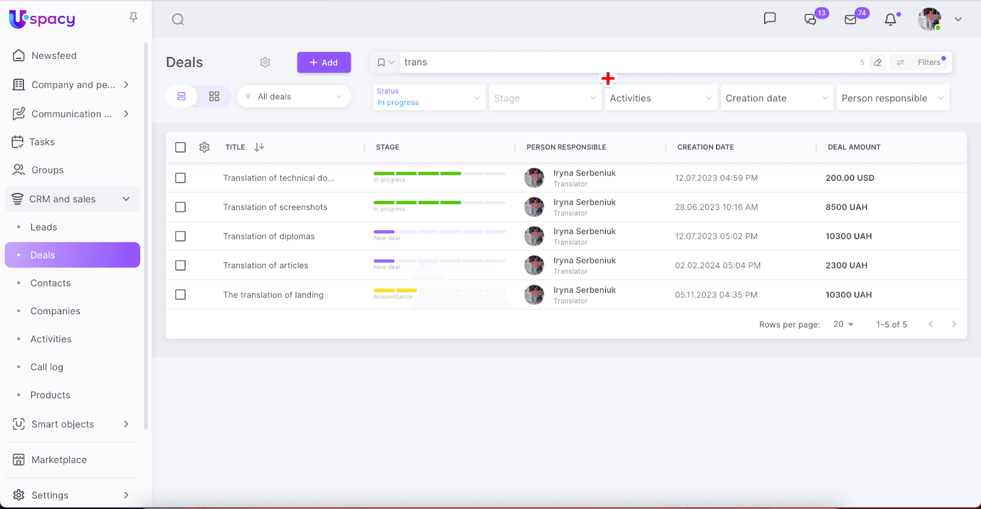The width and height of the screenshot is (981, 509).
Task: Switch to kanban grid view icon
Action: (214, 97)
